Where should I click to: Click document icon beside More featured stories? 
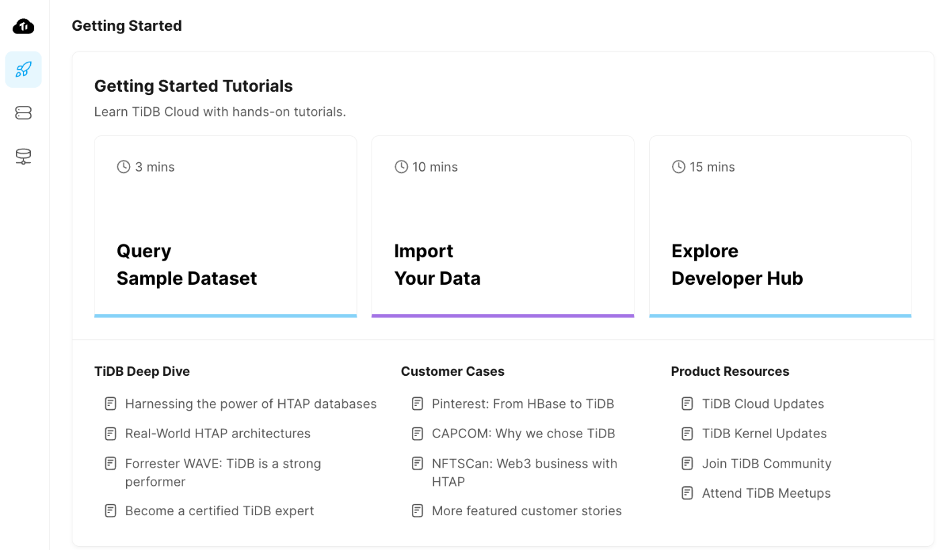pyautogui.click(x=417, y=510)
